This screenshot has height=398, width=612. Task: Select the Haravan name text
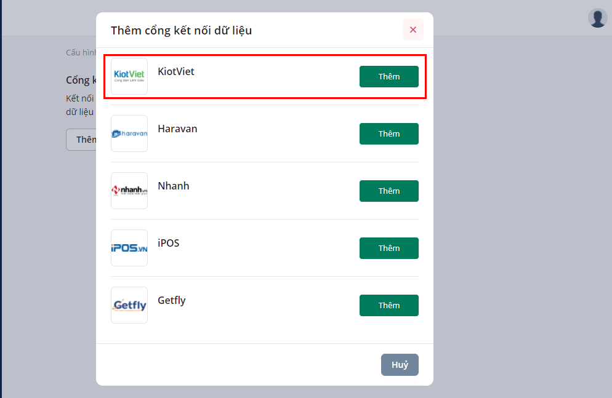(x=177, y=129)
